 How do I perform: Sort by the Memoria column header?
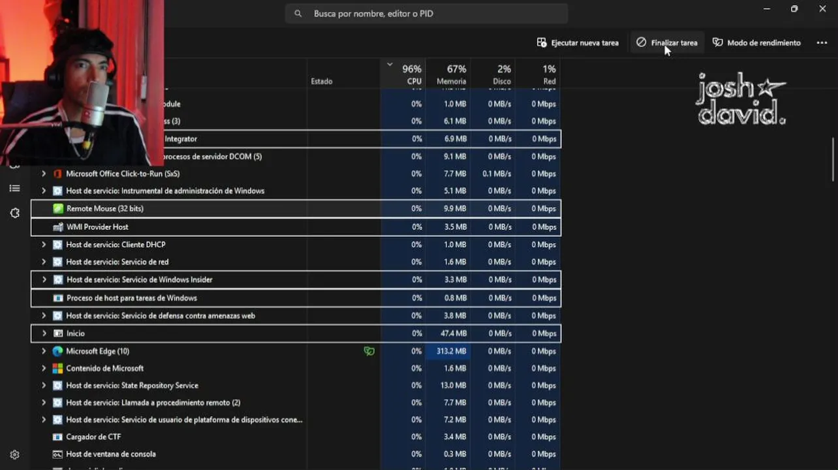point(448,74)
